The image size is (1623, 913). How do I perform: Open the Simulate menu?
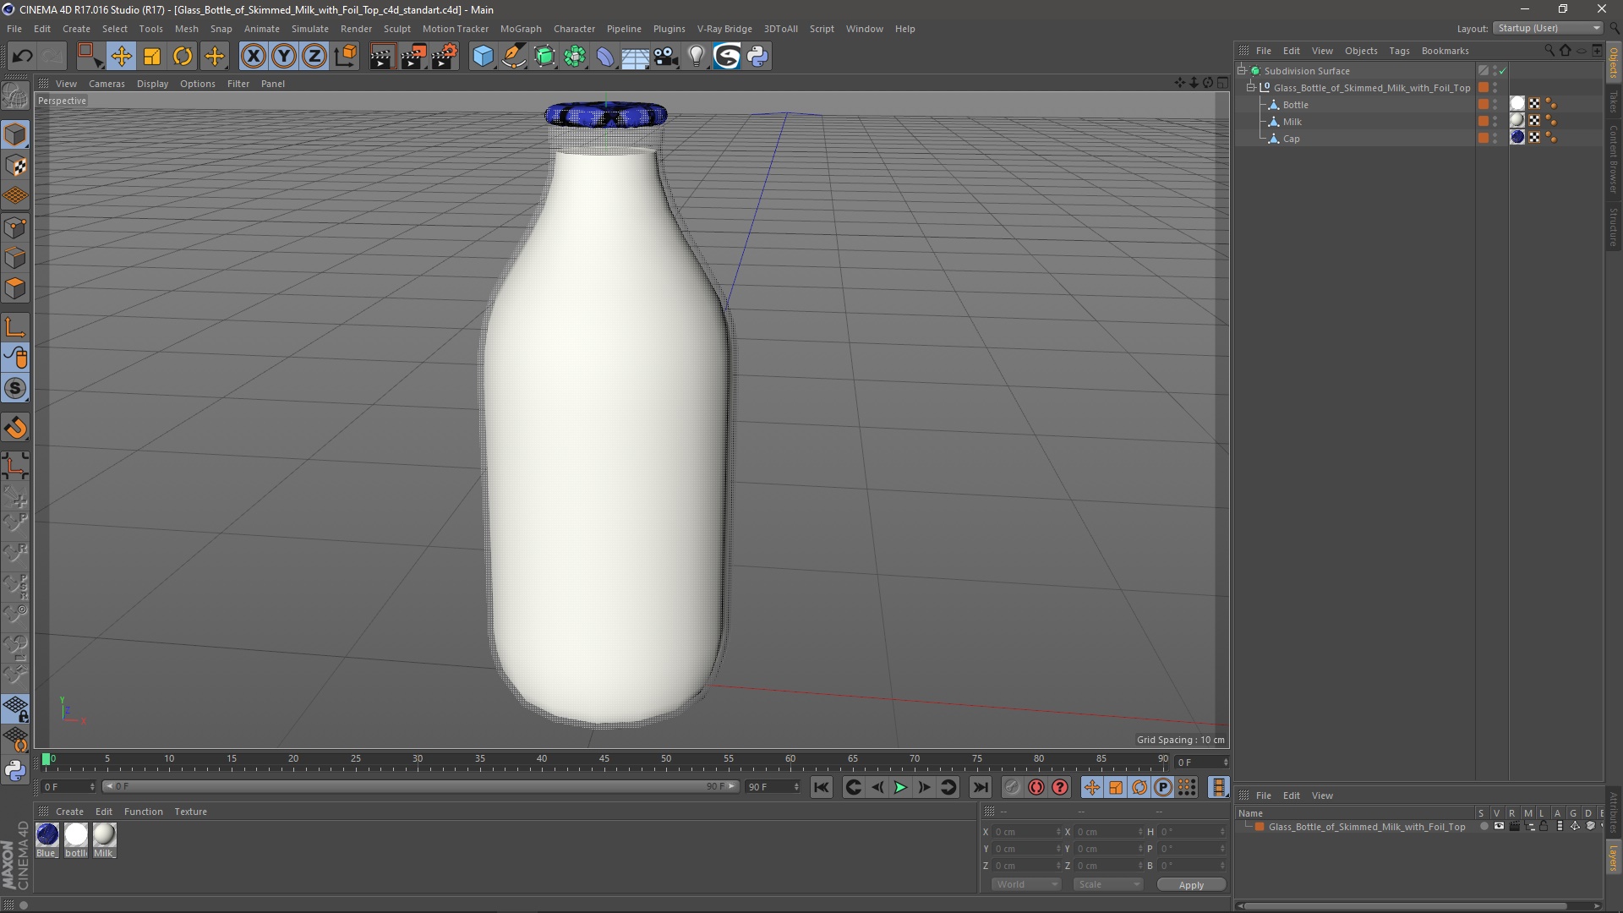[310, 29]
